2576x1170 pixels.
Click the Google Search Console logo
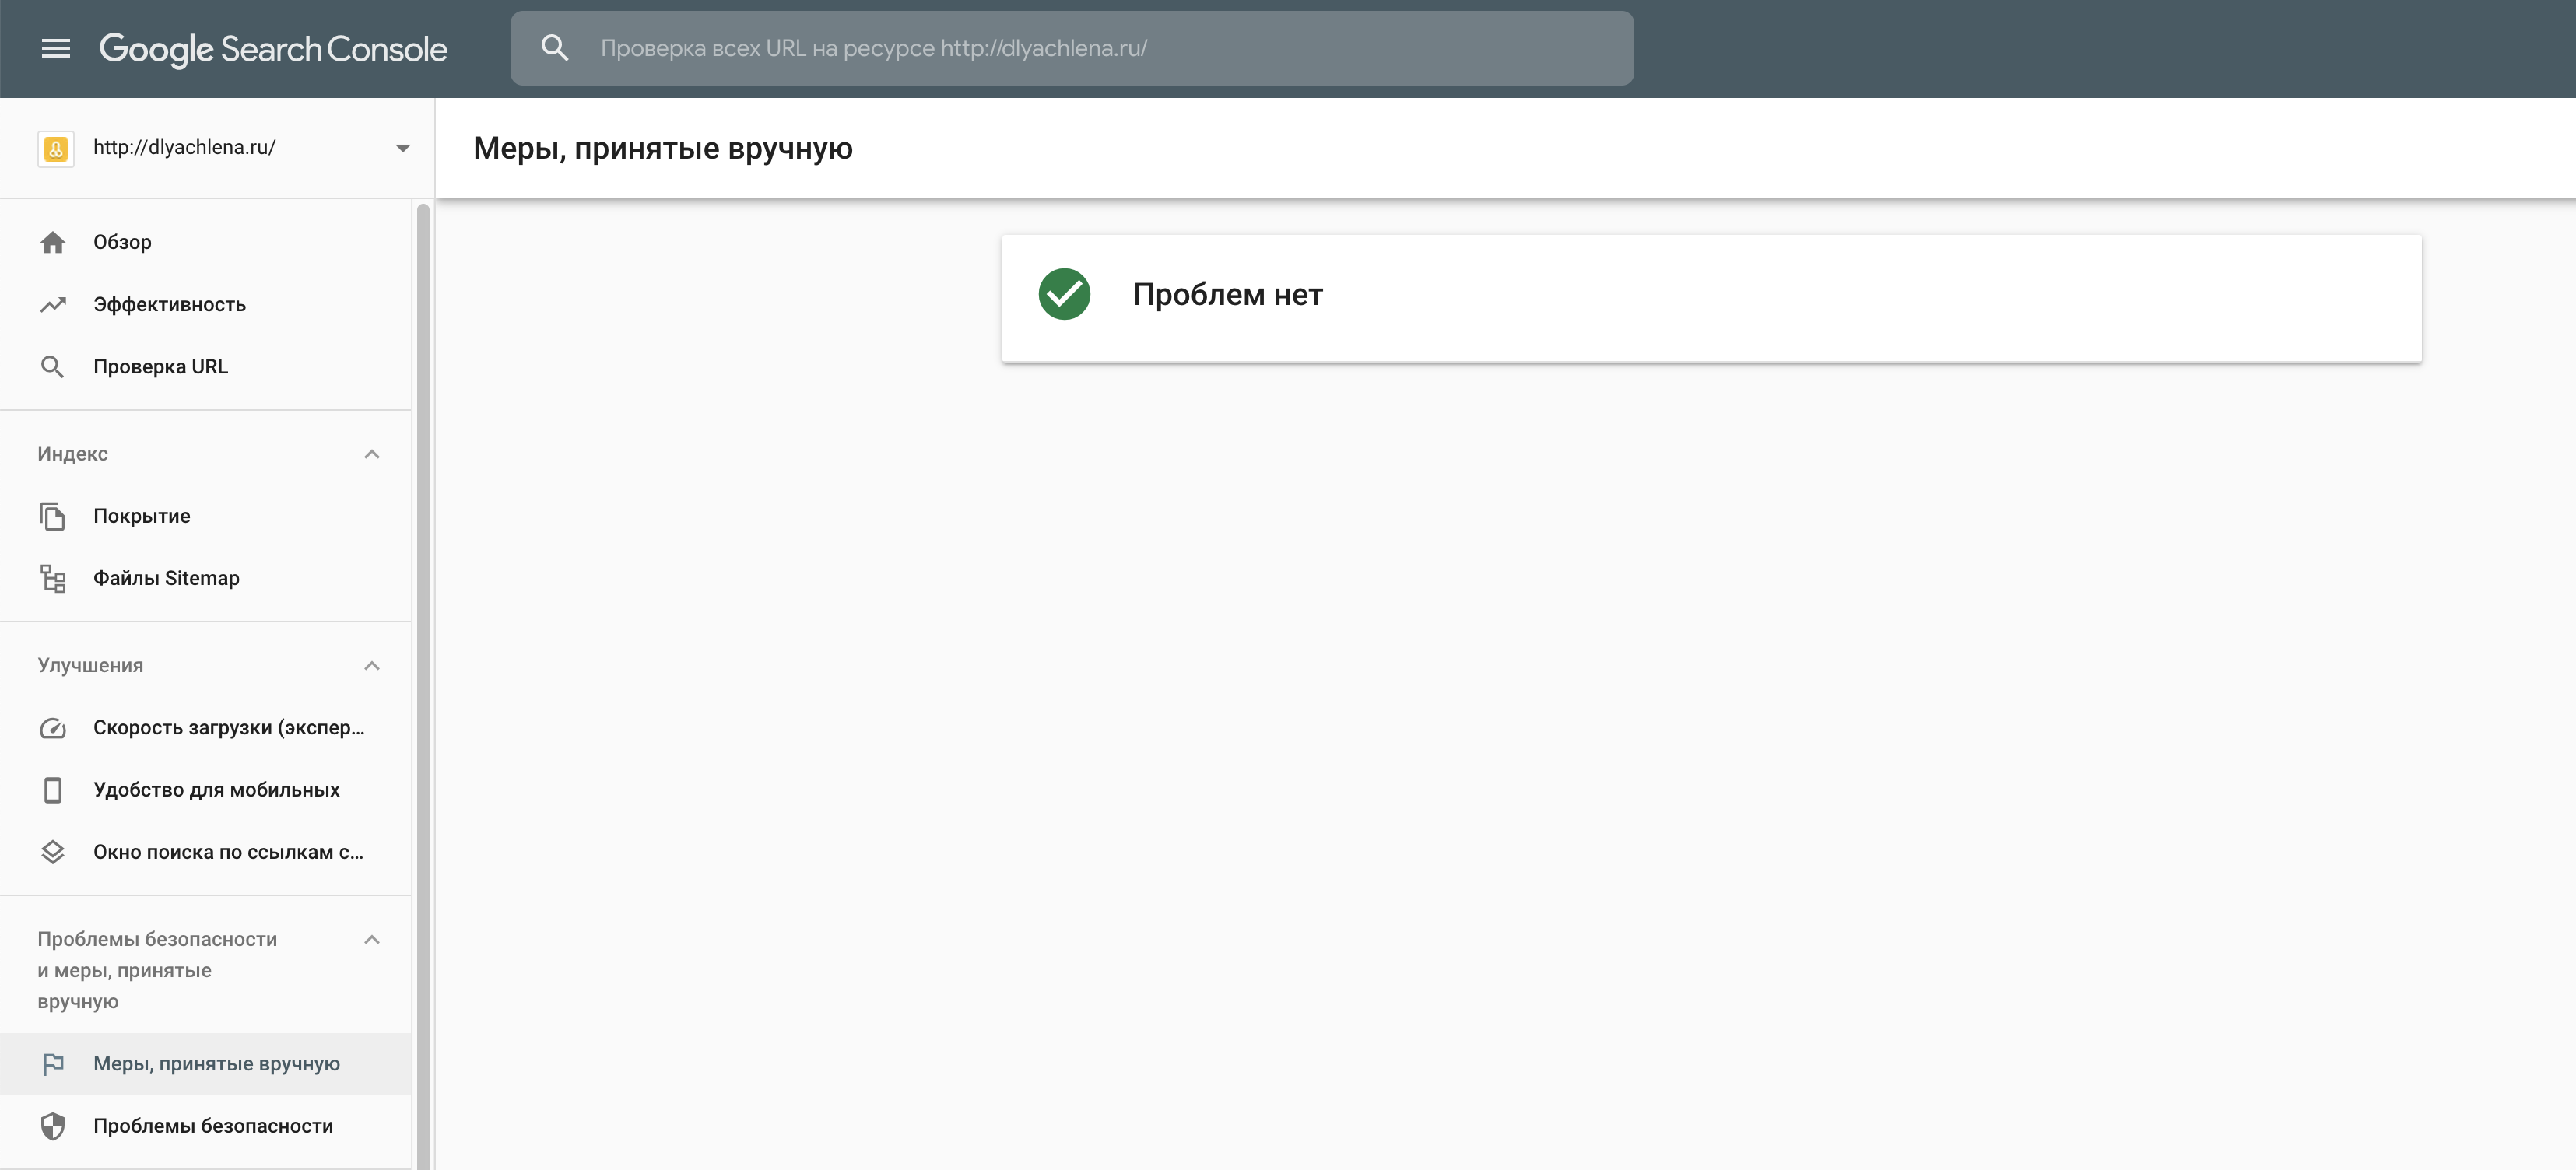(273, 48)
